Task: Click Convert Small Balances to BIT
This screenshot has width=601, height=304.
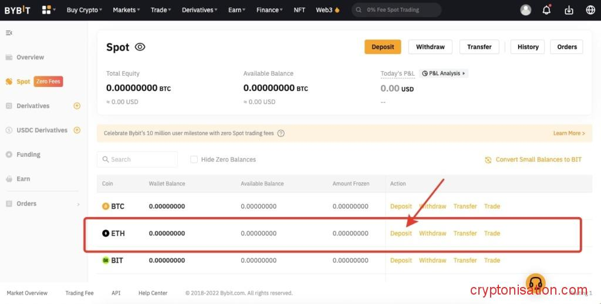Action: point(534,160)
